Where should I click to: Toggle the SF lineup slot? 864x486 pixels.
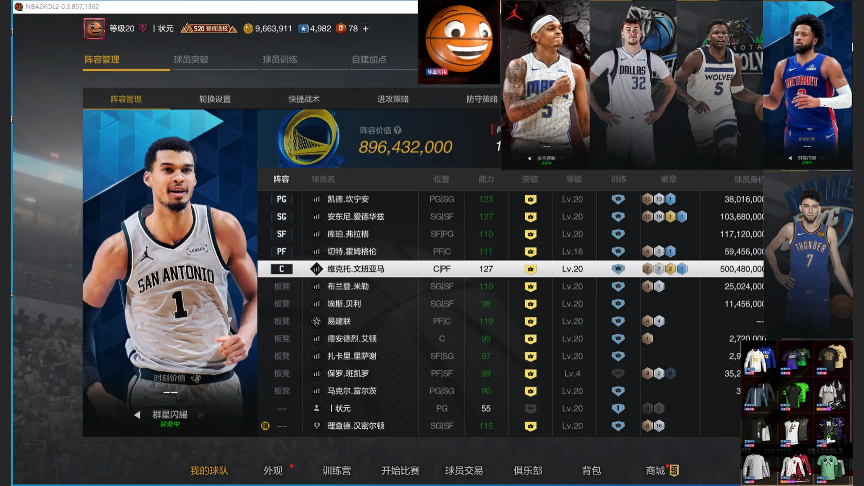pyautogui.click(x=281, y=234)
